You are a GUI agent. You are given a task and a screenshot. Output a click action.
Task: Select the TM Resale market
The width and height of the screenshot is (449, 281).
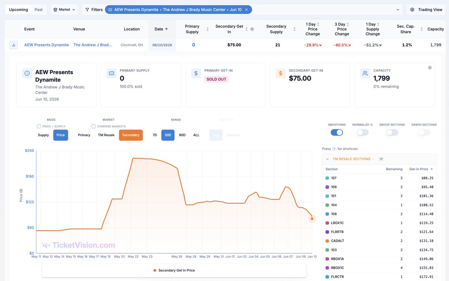(x=106, y=135)
